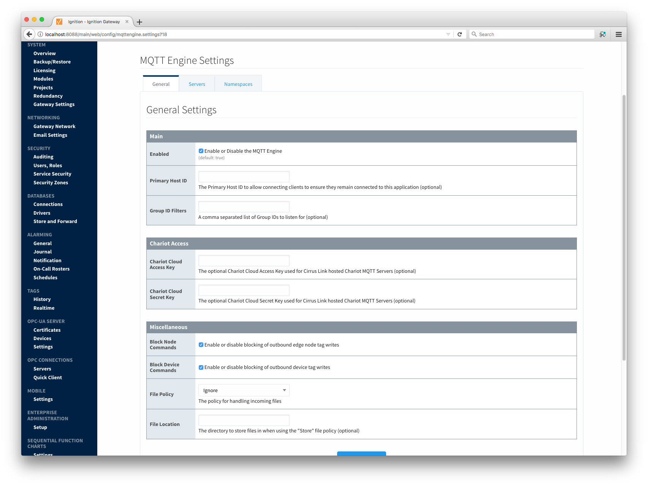The height and width of the screenshot is (486, 648).
Task: Open Connections under Databases
Action: tap(48, 204)
